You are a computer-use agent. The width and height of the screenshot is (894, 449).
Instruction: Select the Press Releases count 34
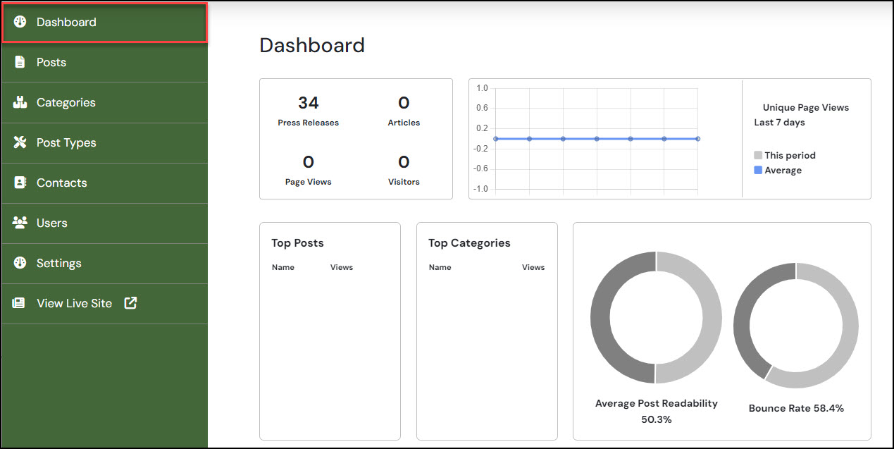(x=309, y=103)
